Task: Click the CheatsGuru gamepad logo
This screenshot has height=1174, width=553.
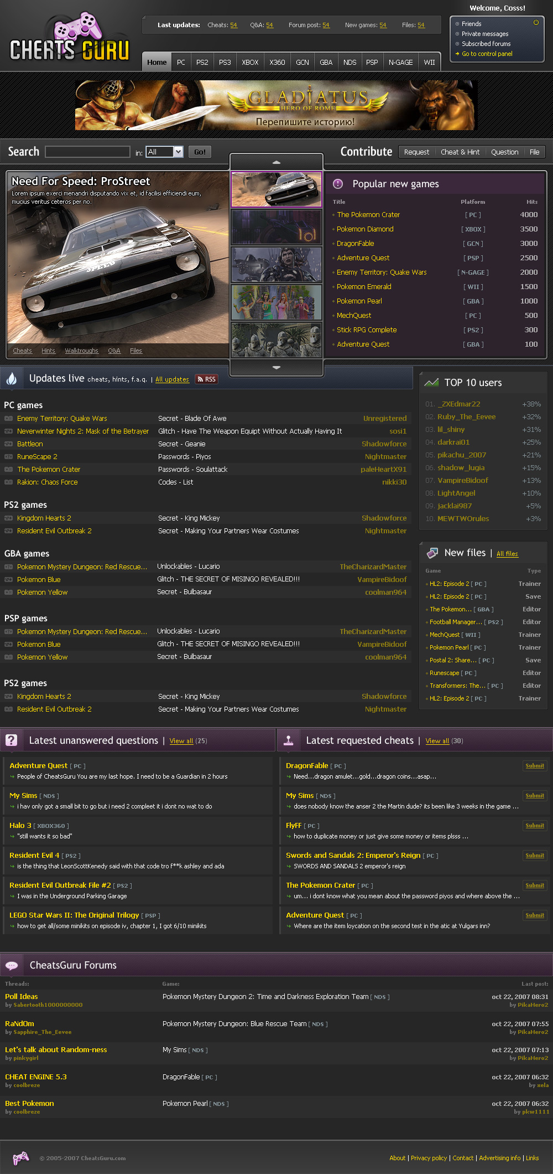Action: click(70, 38)
